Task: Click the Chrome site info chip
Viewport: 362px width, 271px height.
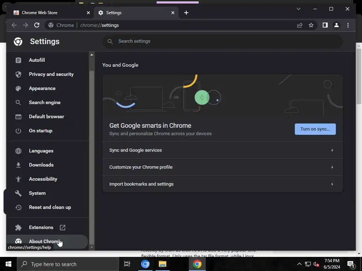Action: pyautogui.click(x=62, y=25)
